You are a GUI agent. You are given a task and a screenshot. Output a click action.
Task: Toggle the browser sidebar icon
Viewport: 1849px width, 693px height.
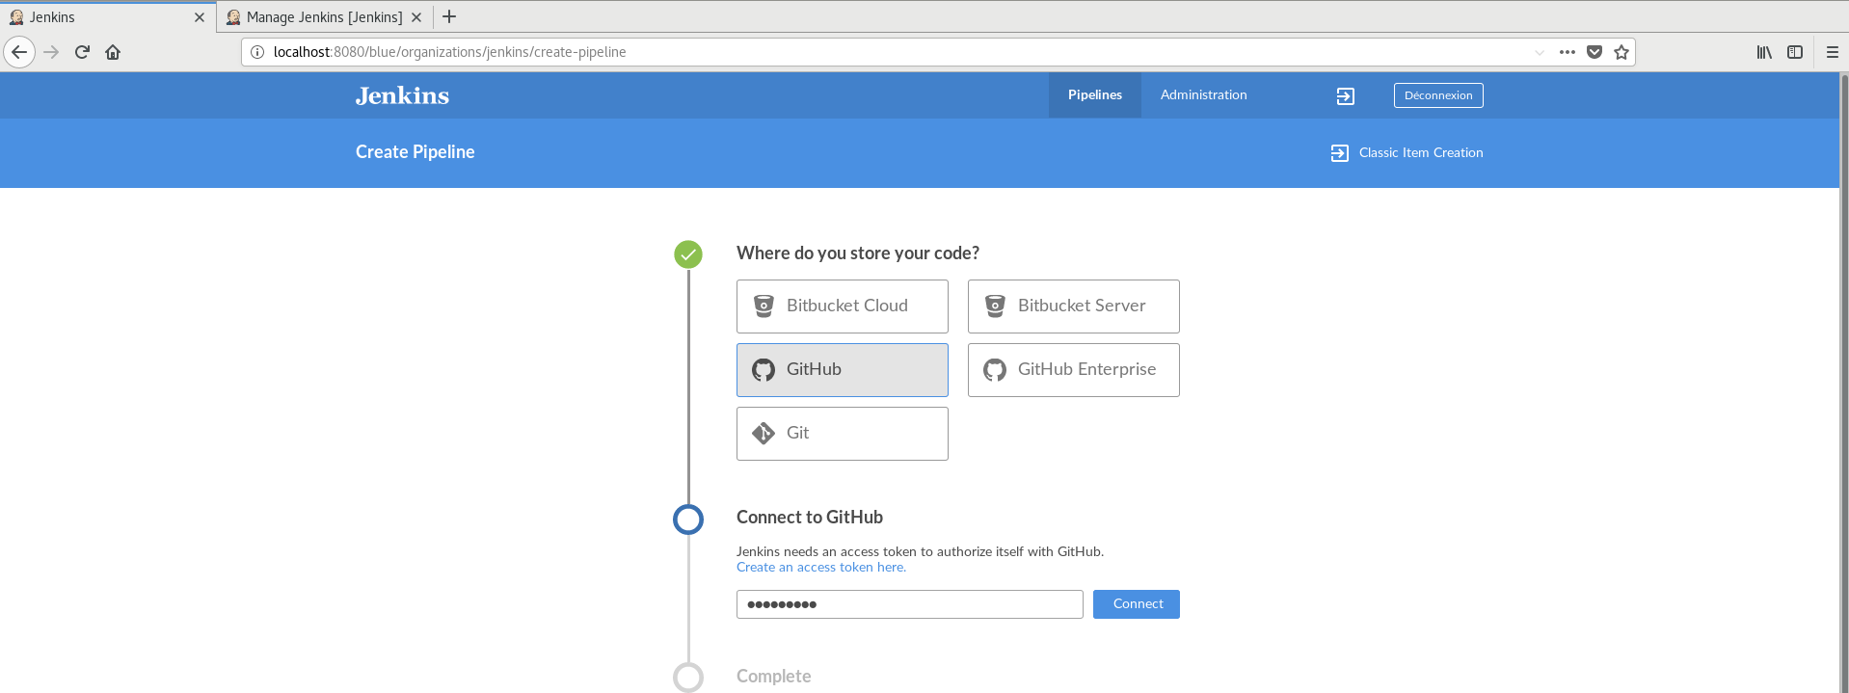pyautogui.click(x=1795, y=52)
